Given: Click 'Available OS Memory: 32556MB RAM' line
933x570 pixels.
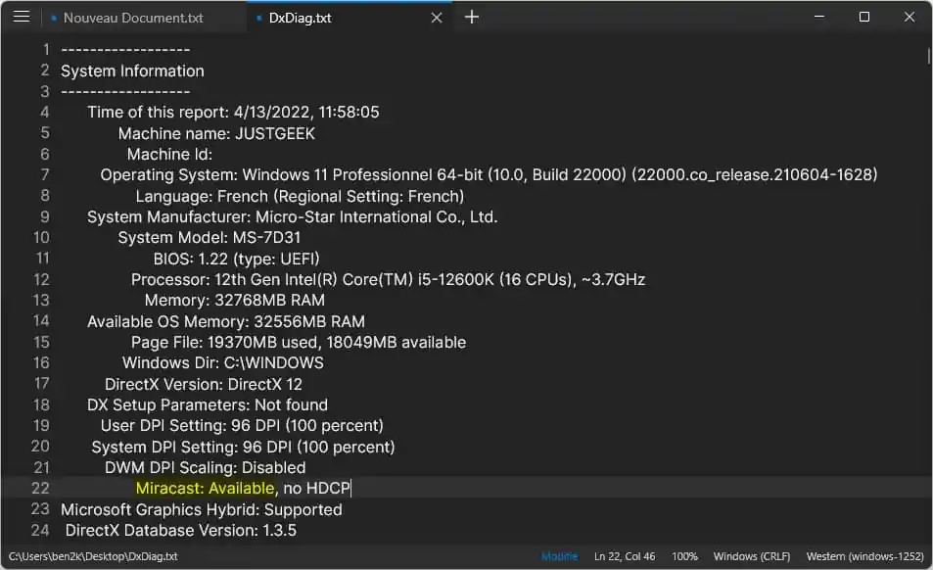Looking at the screenshot, I should click(x=225, y=322).
